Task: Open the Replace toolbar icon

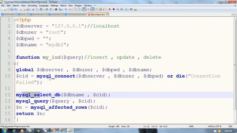Action: tap(60, 9)
